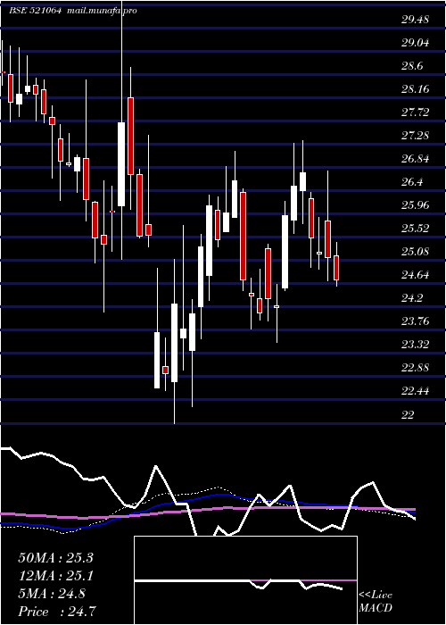
Task: Click the 29.48 price axis label
Action: 416,19
